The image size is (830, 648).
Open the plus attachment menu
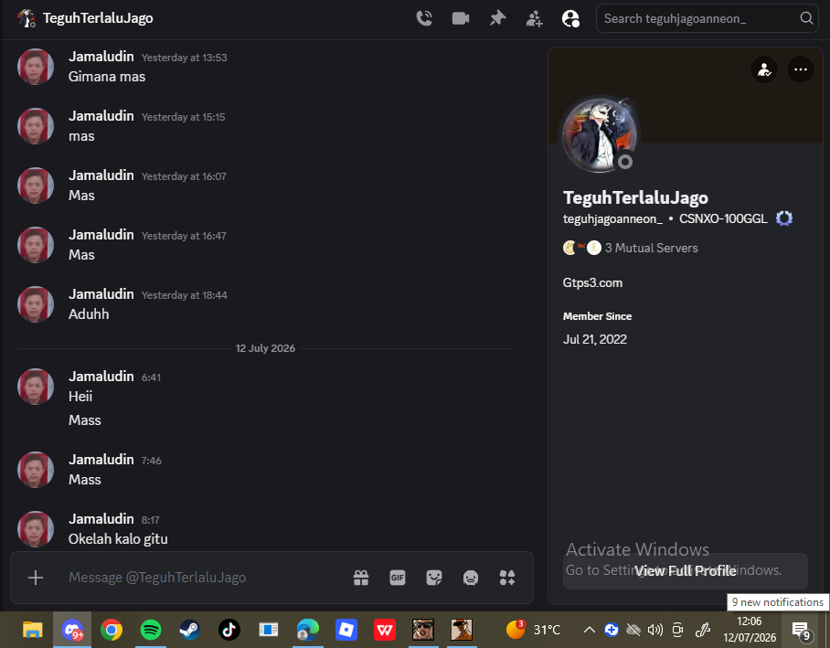[x=36, y=578]
